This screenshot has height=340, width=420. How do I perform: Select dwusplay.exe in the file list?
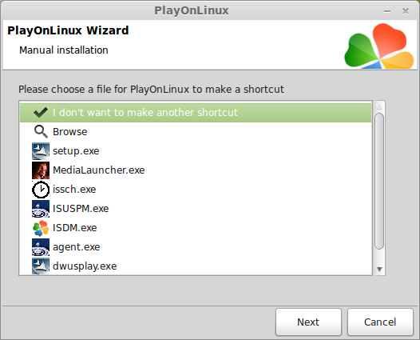click(196, 266)
